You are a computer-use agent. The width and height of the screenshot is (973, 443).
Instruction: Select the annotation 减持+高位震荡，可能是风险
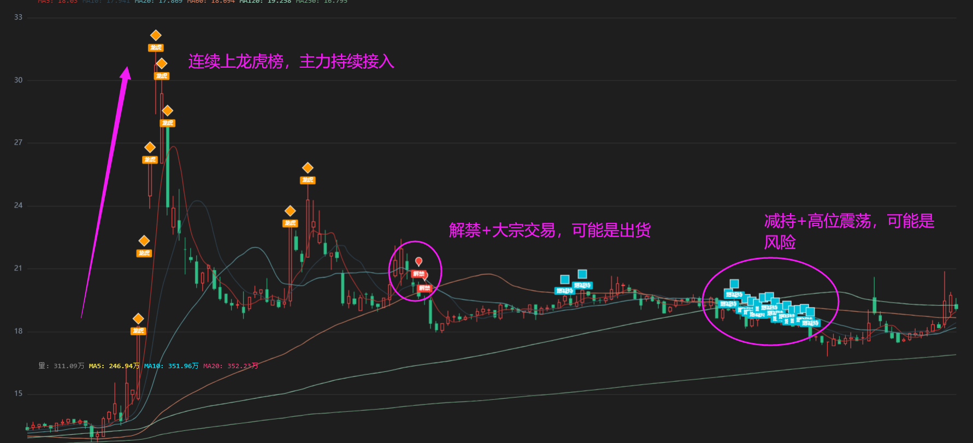[849, 232]
